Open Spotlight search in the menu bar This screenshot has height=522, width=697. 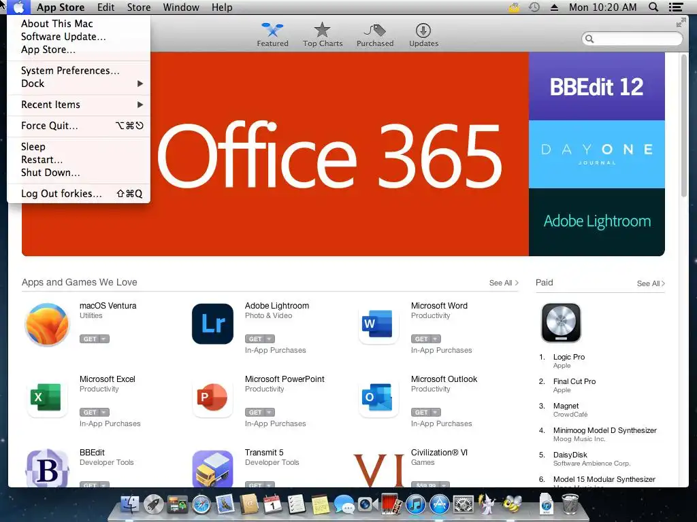coord(653,7)
